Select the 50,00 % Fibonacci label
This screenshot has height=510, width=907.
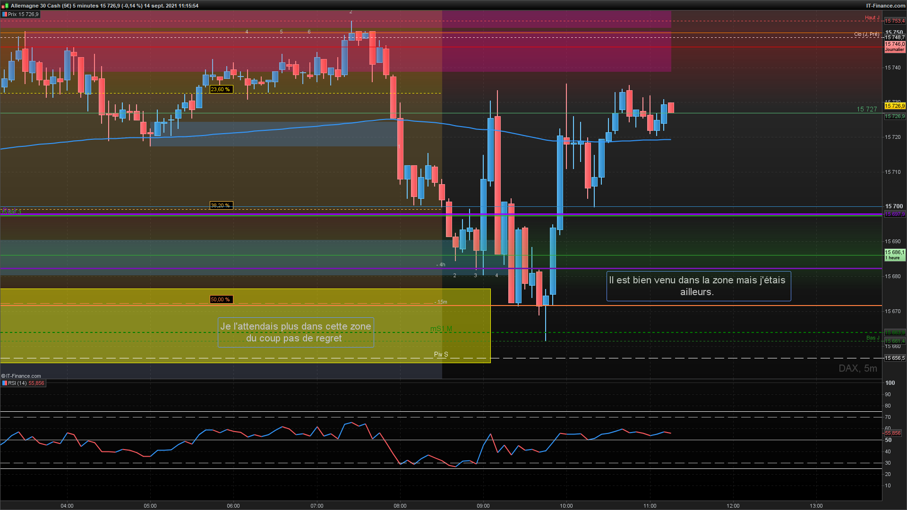pyautogui.click(x=221, y=299)
